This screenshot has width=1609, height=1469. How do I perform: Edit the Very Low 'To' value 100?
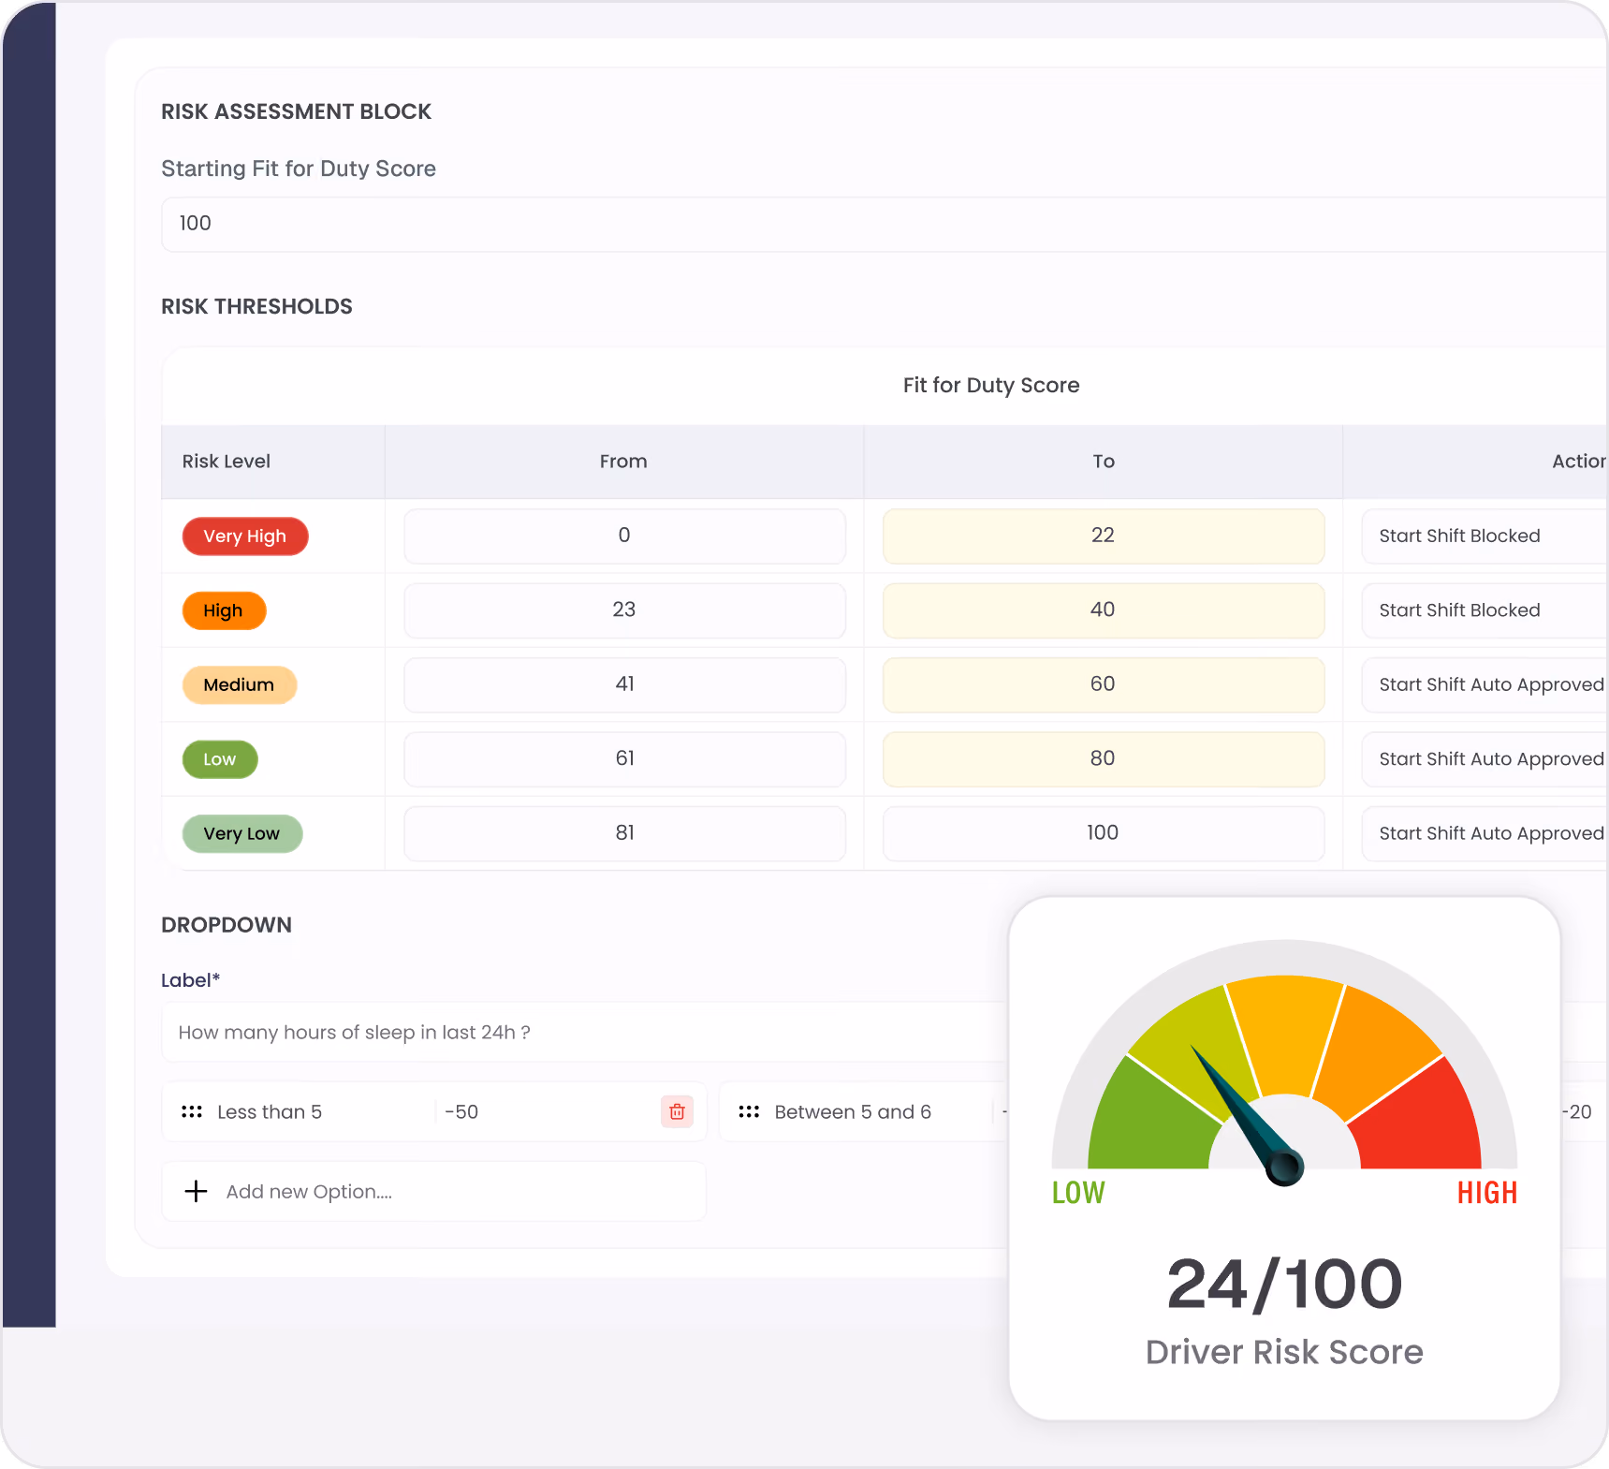pos(1103,833)
